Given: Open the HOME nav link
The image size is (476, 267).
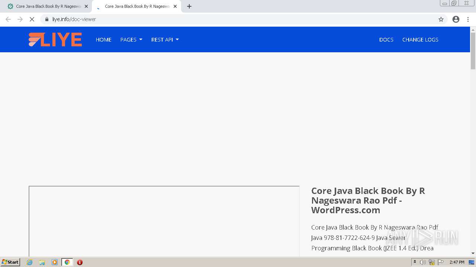Looking at the screenshot, I should pos(104,40).
